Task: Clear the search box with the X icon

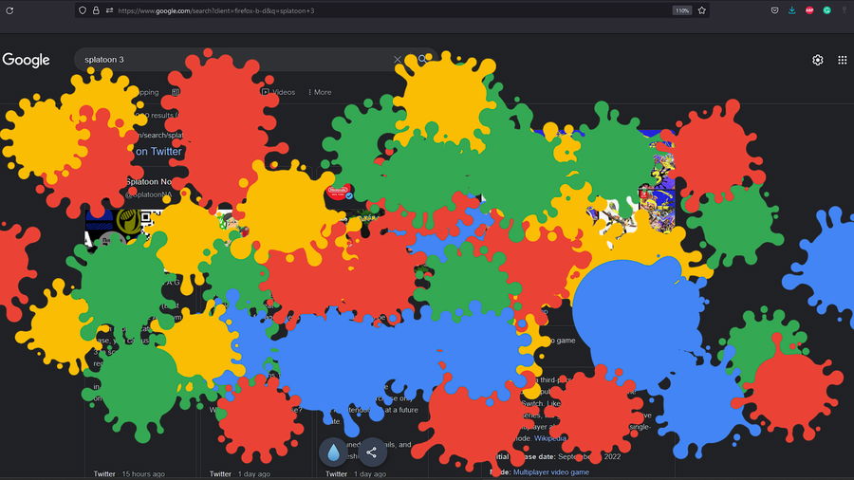Action: pos(398,60)
